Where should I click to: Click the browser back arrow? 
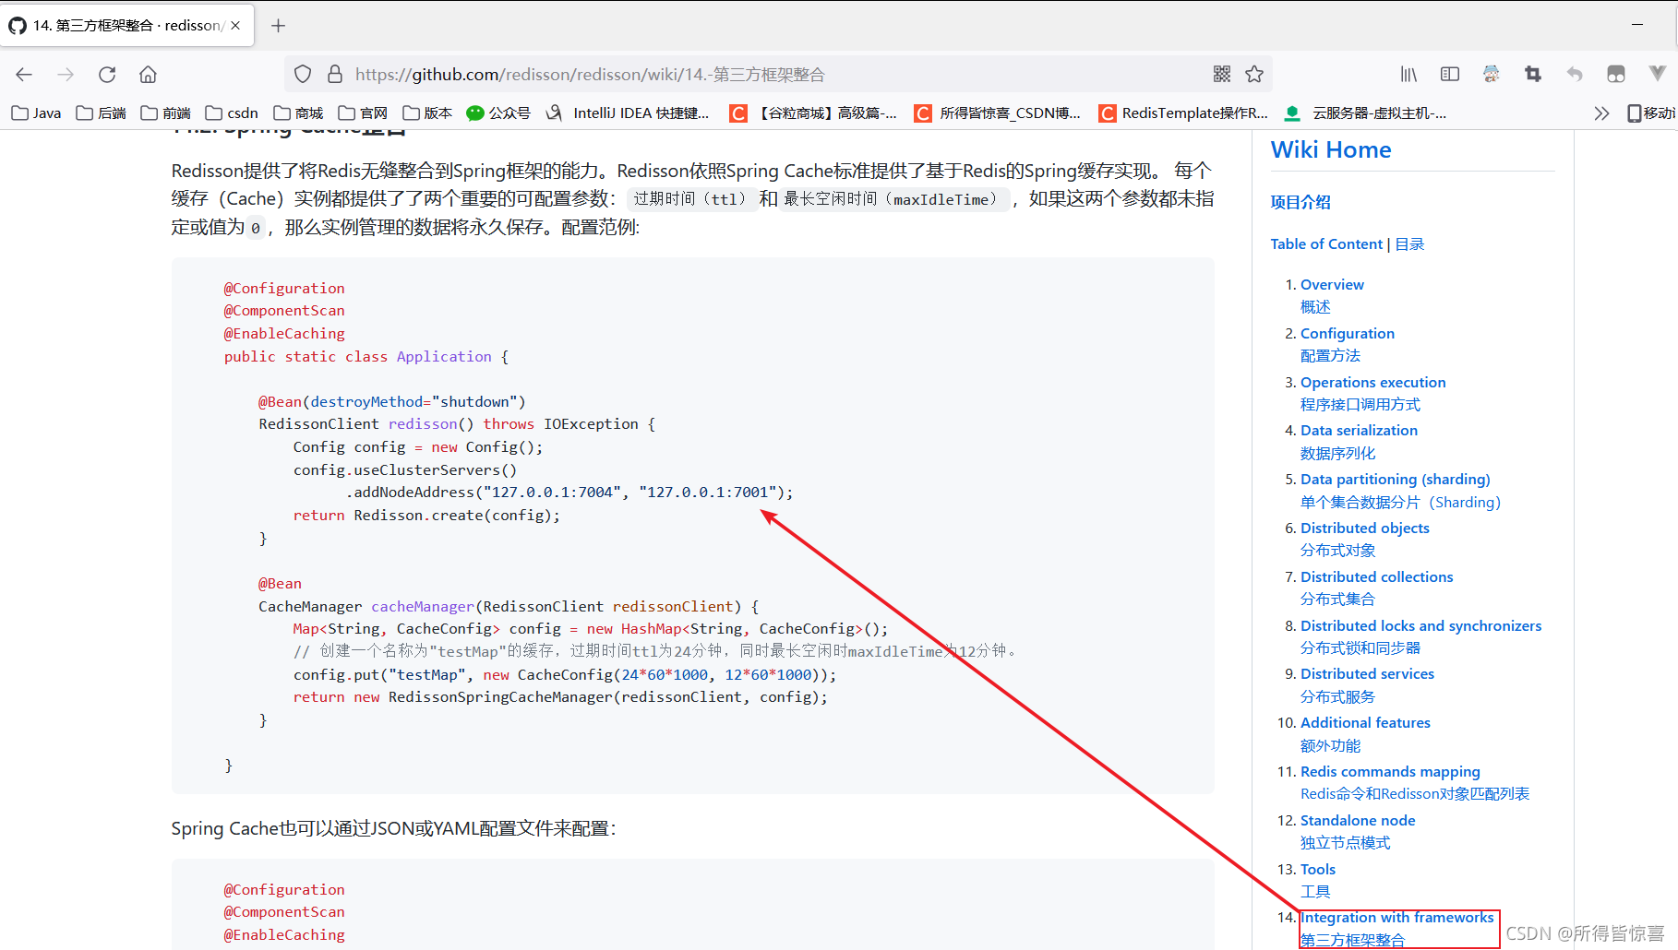tap(24, 75)
